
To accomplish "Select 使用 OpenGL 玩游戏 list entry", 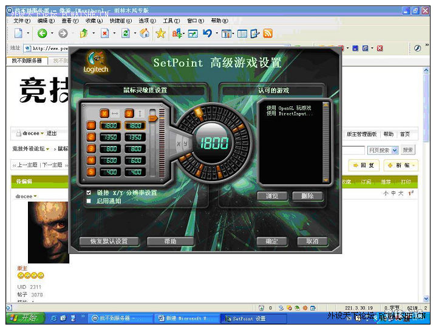I will pos(288,108).
